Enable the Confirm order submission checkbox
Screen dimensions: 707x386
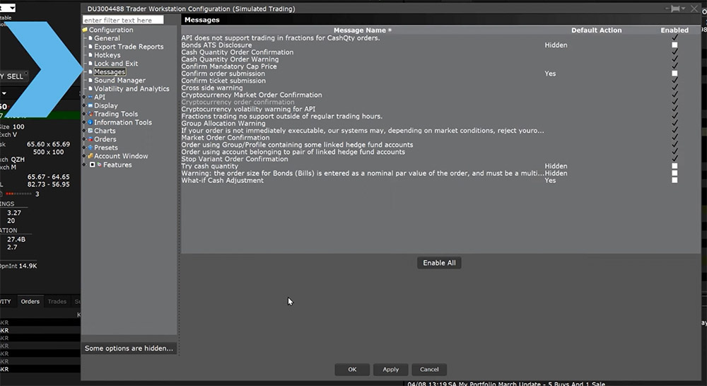tap(674, 74)
